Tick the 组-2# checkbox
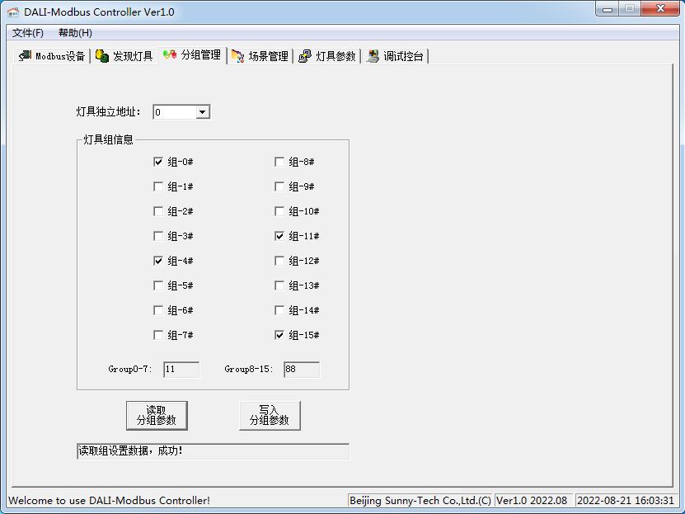The image size is (685, 514). 158,211
